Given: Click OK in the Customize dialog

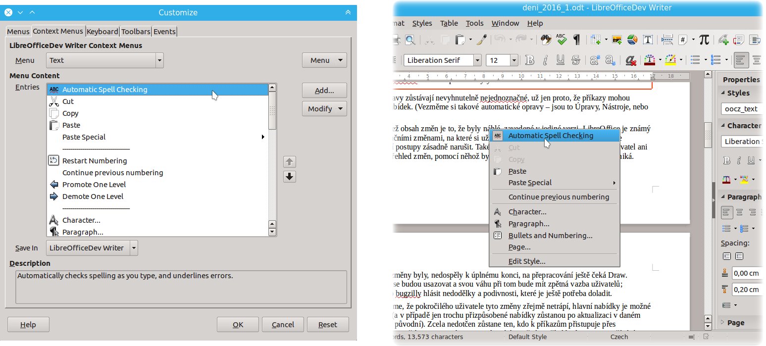Looking at the screenshot, I should (x=238, y=325).
